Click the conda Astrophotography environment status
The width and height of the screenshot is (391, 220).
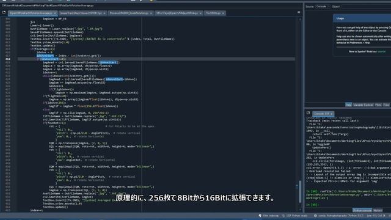338,216
